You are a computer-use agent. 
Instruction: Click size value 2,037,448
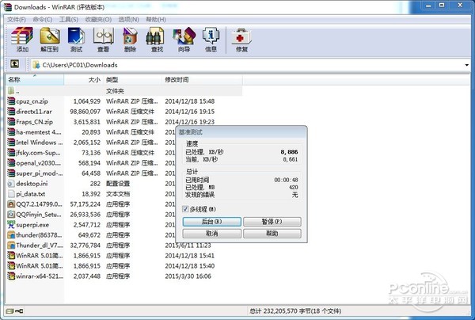87,276
